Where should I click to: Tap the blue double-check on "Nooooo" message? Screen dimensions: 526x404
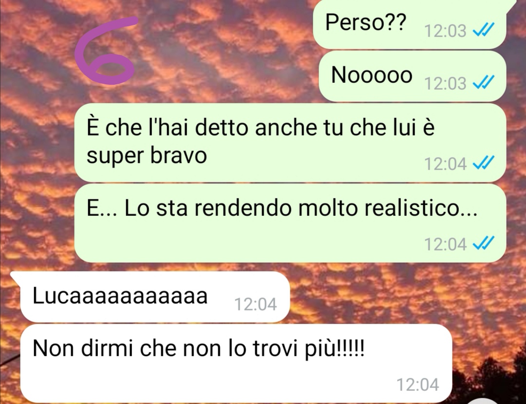[484, 82]
